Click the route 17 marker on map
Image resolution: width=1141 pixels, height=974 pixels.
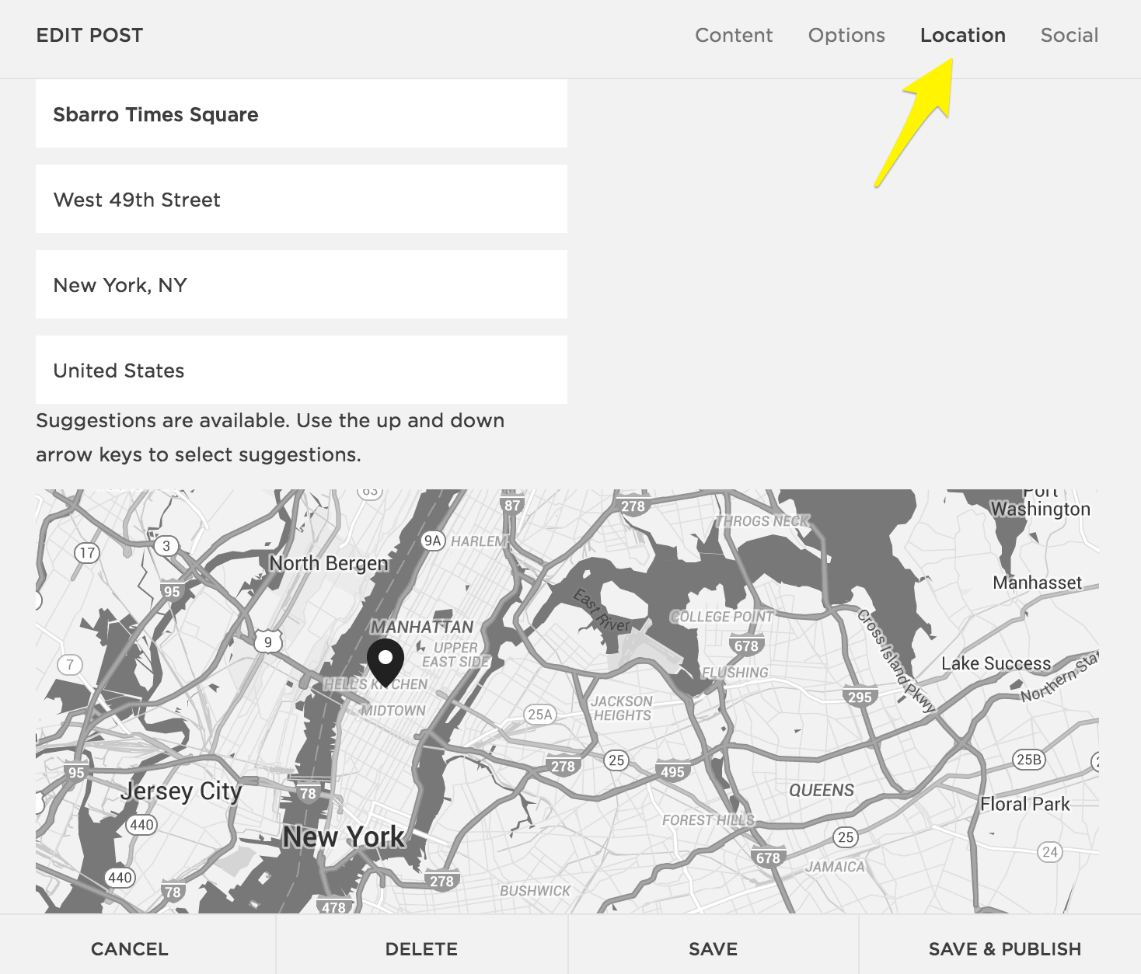coord(86,553)
